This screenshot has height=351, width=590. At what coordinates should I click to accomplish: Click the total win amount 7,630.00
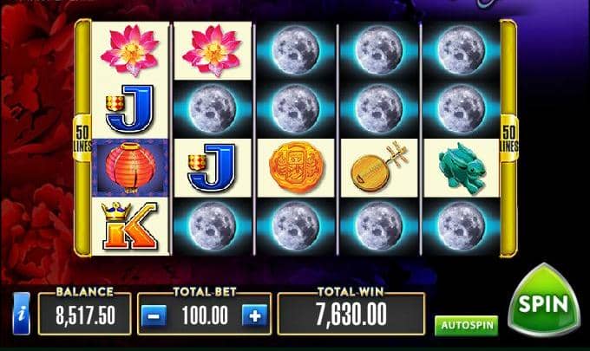tap(351, 315)
